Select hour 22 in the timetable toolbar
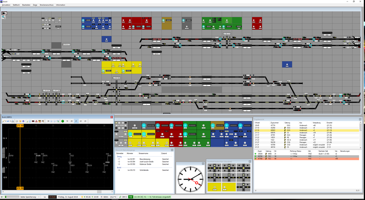The height and width of the screenshot is (200, 365). [81, 121]
